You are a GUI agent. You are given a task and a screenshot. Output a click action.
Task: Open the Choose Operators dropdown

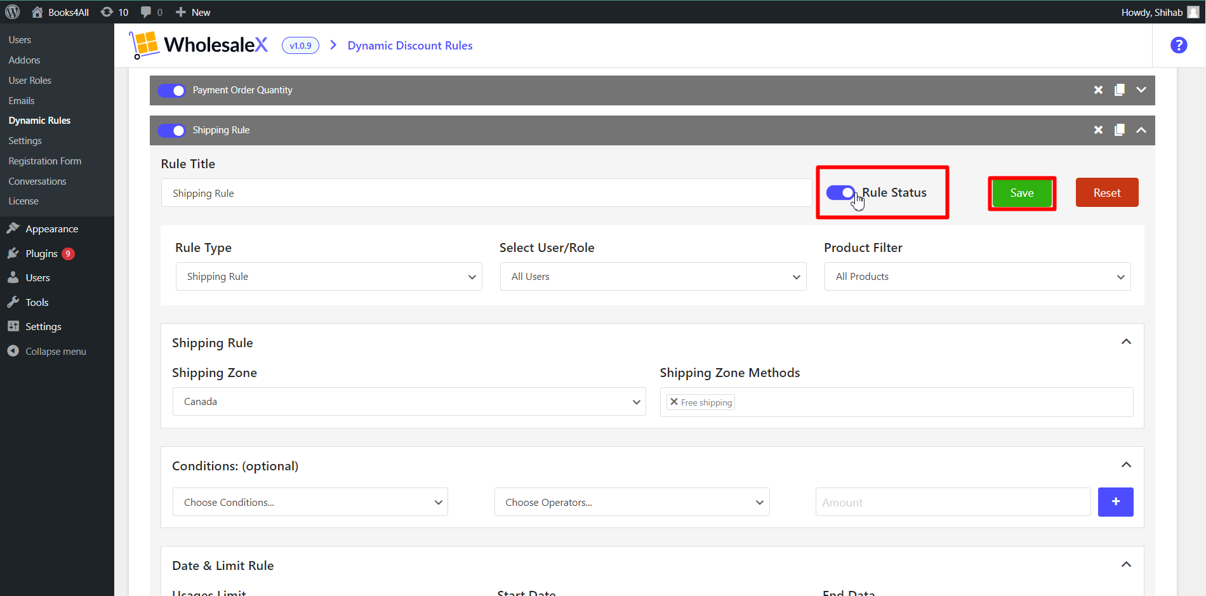point(632,502)
